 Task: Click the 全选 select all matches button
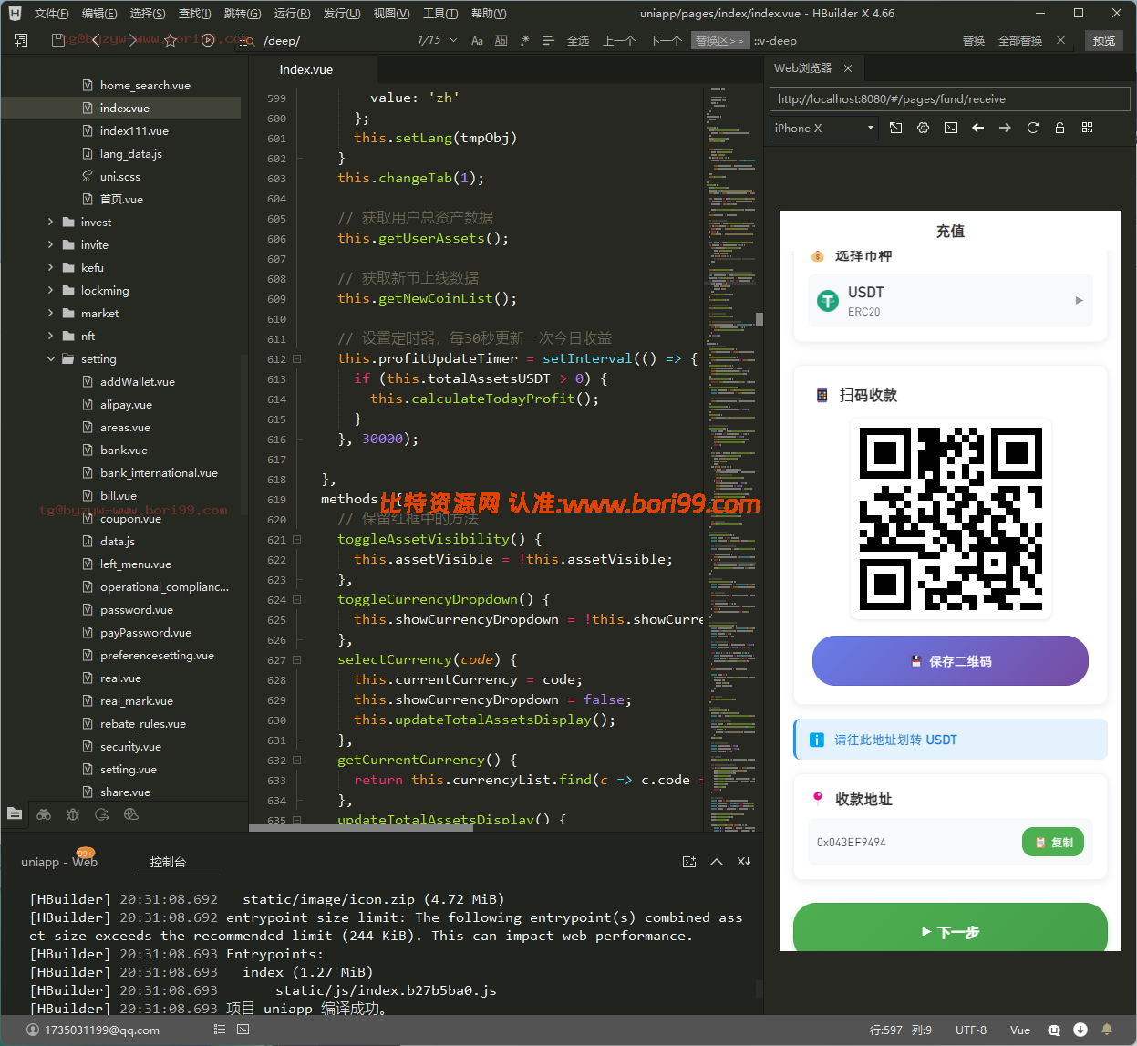click(x=578, y=40)
